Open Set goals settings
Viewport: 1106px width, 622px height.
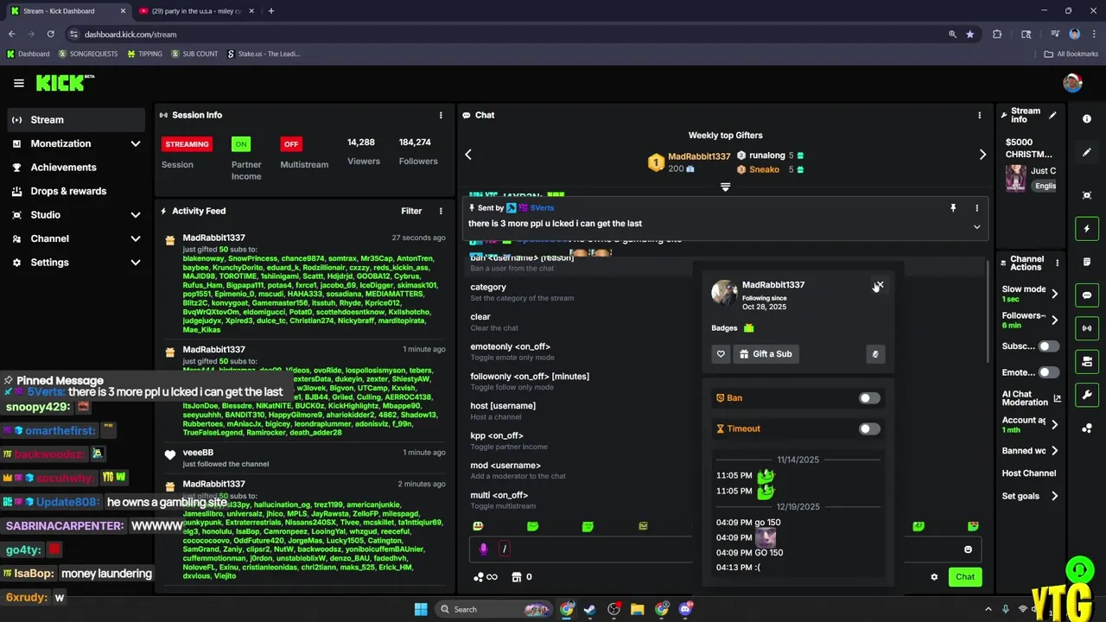pyautogui.click(x=1030, y=496)
